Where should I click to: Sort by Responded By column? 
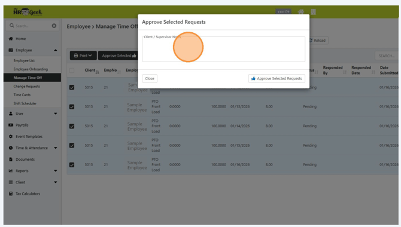[335, 70]
